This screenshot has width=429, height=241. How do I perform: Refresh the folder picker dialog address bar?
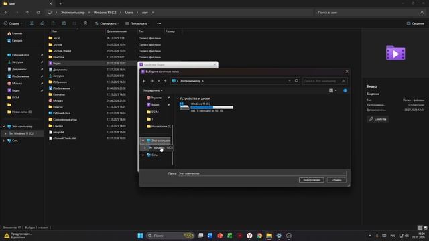(296, 81)
